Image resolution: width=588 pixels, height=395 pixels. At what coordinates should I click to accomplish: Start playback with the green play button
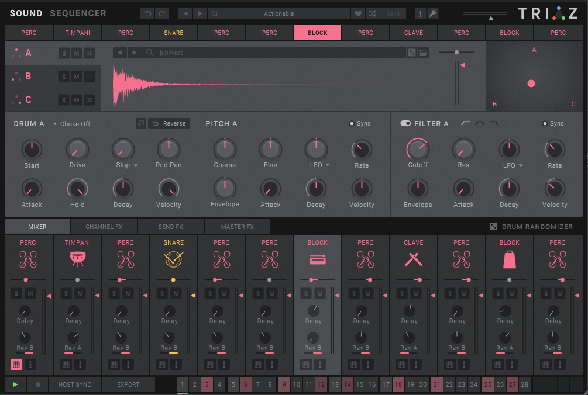coord(15,384)
